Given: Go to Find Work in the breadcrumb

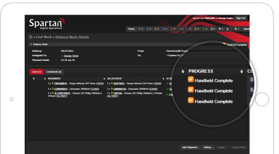Looking at the screenshot, I should [44, 37].
